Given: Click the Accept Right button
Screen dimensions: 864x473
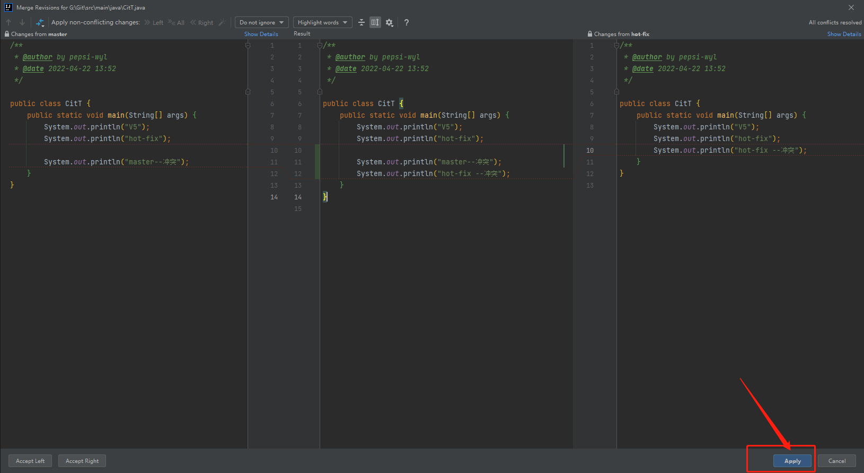Looking at the screenshot, I should click(x=82, y=461).
